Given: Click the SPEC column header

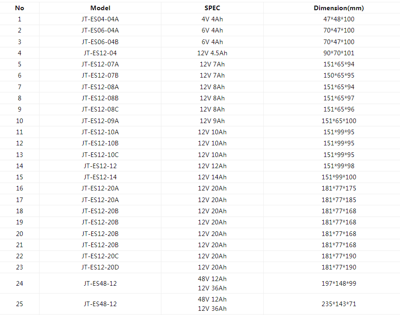Looking at the screenshot, I should (x=212, y=8).
